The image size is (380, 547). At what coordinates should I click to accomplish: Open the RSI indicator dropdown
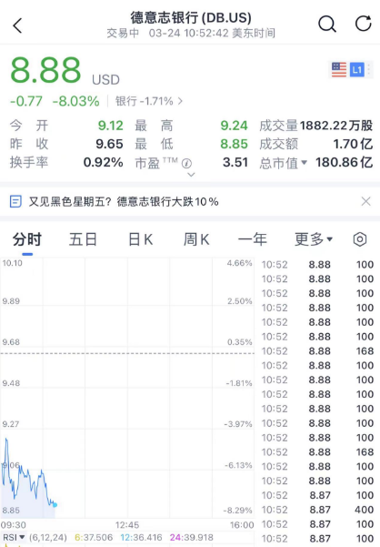pos(14,537)
